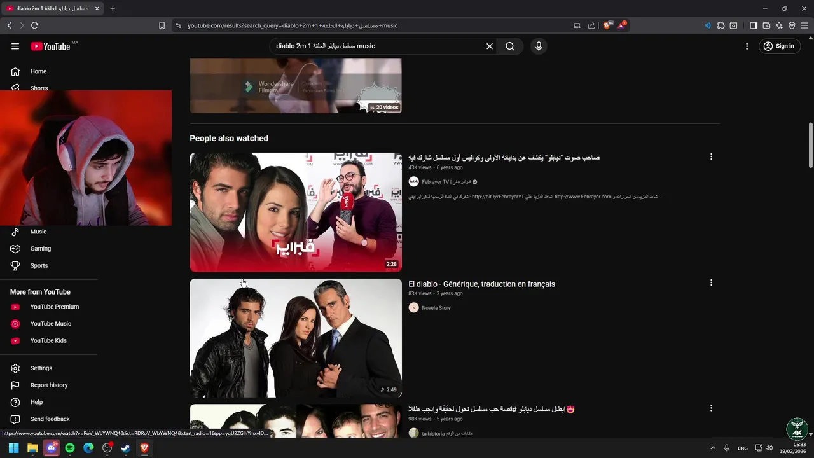This screenshot has height=458, width=814.
Task: Open Report history in the sidebar
Action: 49,385
